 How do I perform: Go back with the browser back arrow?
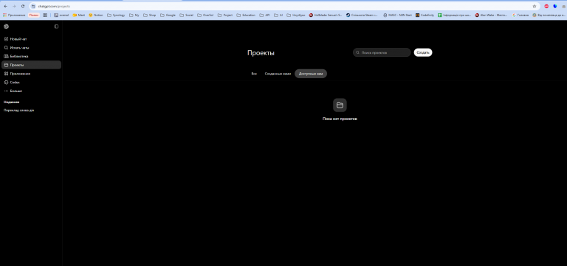pos(5,6)
